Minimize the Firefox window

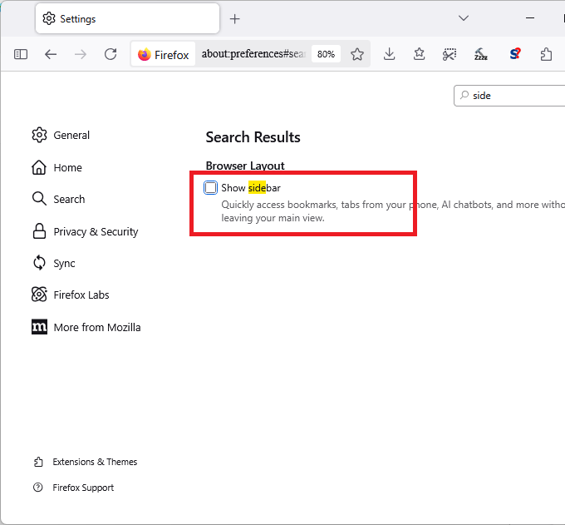click(530, 18)
